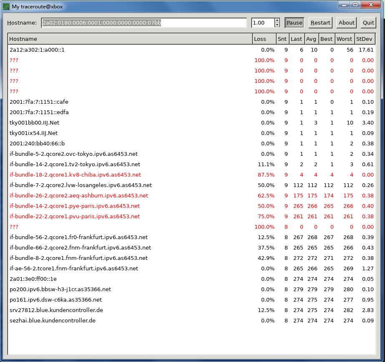
Task: Close the My traceroute window
Action: pyautogui.click(x=371, y=5)
